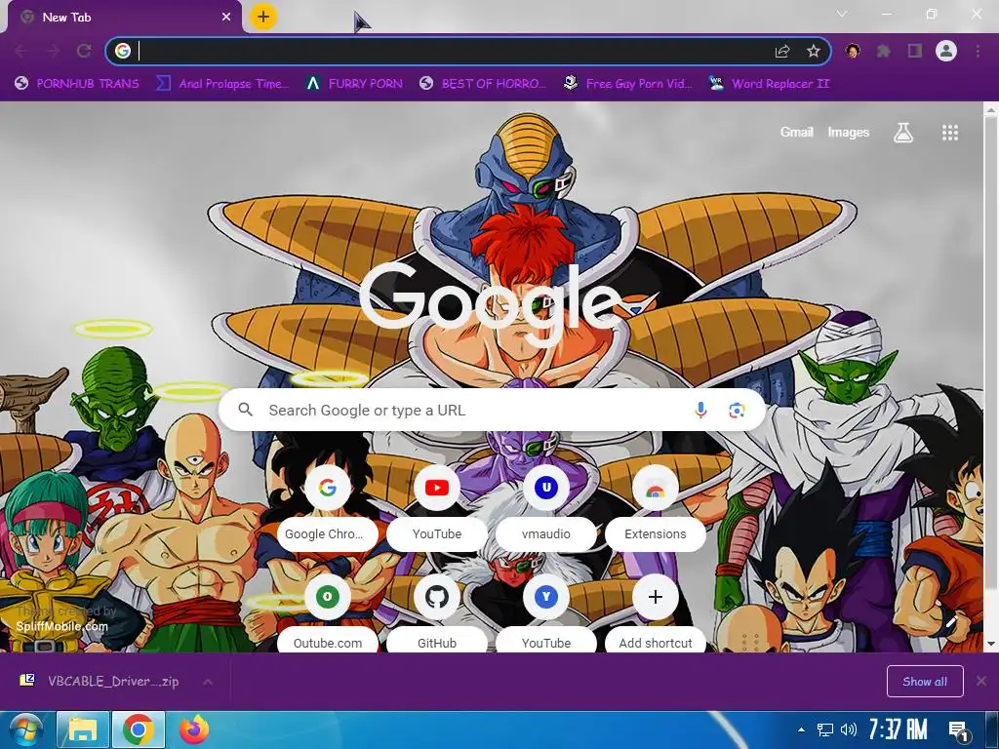Click Show all downloads button
Screen dimensions: 999x749
tap(925, 682)
